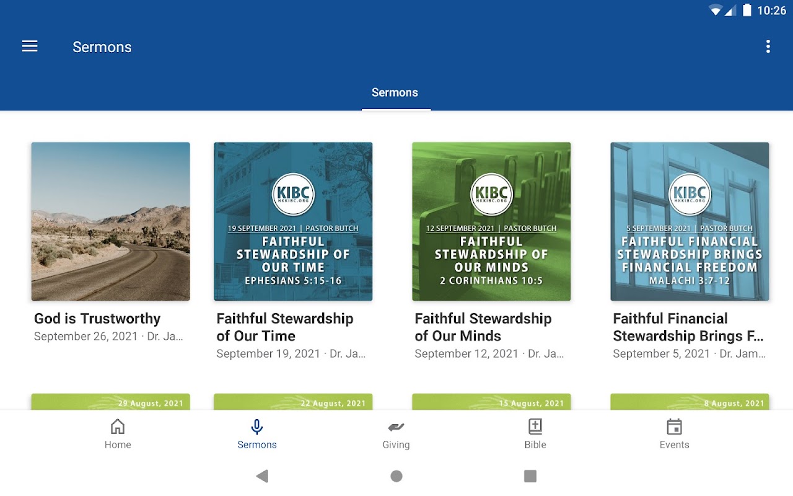
Task: Tap the Giving hand icon
Action: 396,427
